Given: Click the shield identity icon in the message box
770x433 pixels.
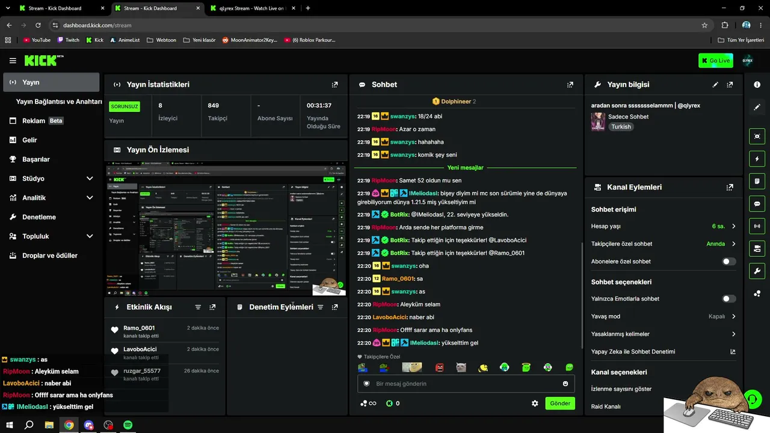Looking at the screenshot, I should pos(366,384).
